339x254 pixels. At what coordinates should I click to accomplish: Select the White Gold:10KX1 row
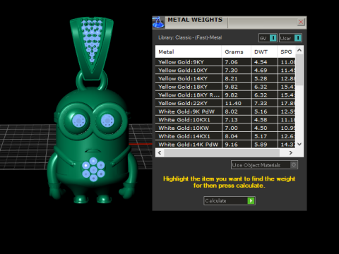pyautogui.click(x=225, y=120)
